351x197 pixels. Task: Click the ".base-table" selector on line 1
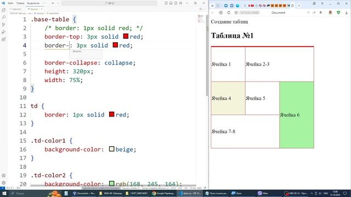point(50,20)
